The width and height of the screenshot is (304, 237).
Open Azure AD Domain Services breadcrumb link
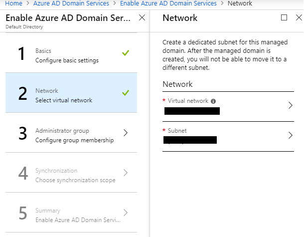tap(71, 3)
